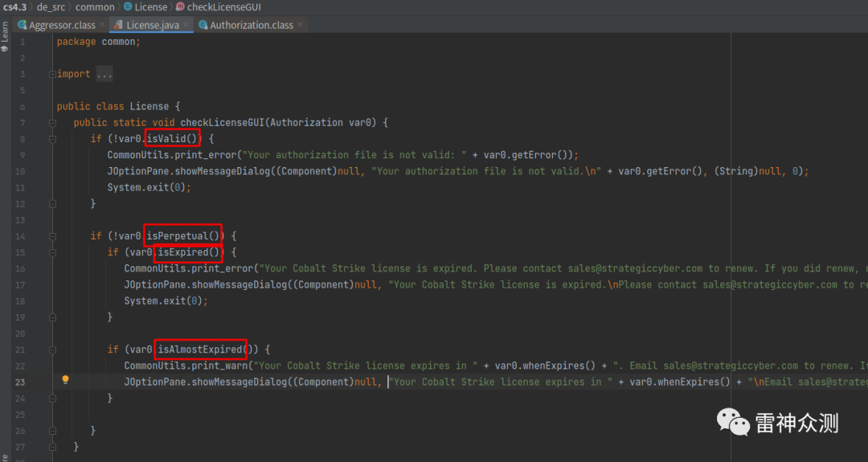868x462 pixels.
Task: Click the Aggressor.class tab file icon
Action: tap(23, 25)
